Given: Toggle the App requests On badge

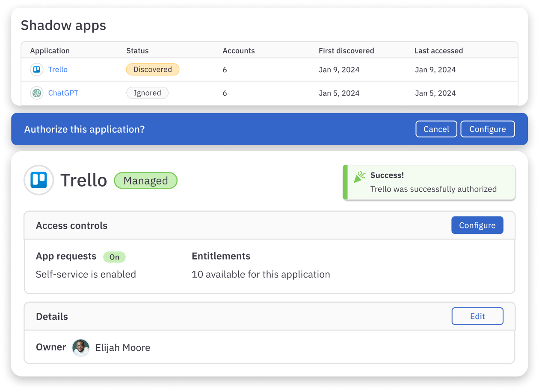Looking at the screenshot, I should click(114, 257).
